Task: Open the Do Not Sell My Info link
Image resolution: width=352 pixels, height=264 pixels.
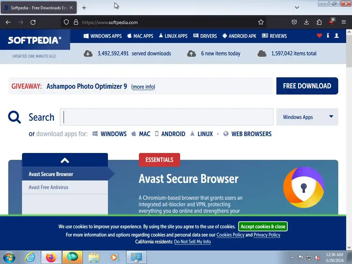Action: pyautogui.click(x=192, y=242)
